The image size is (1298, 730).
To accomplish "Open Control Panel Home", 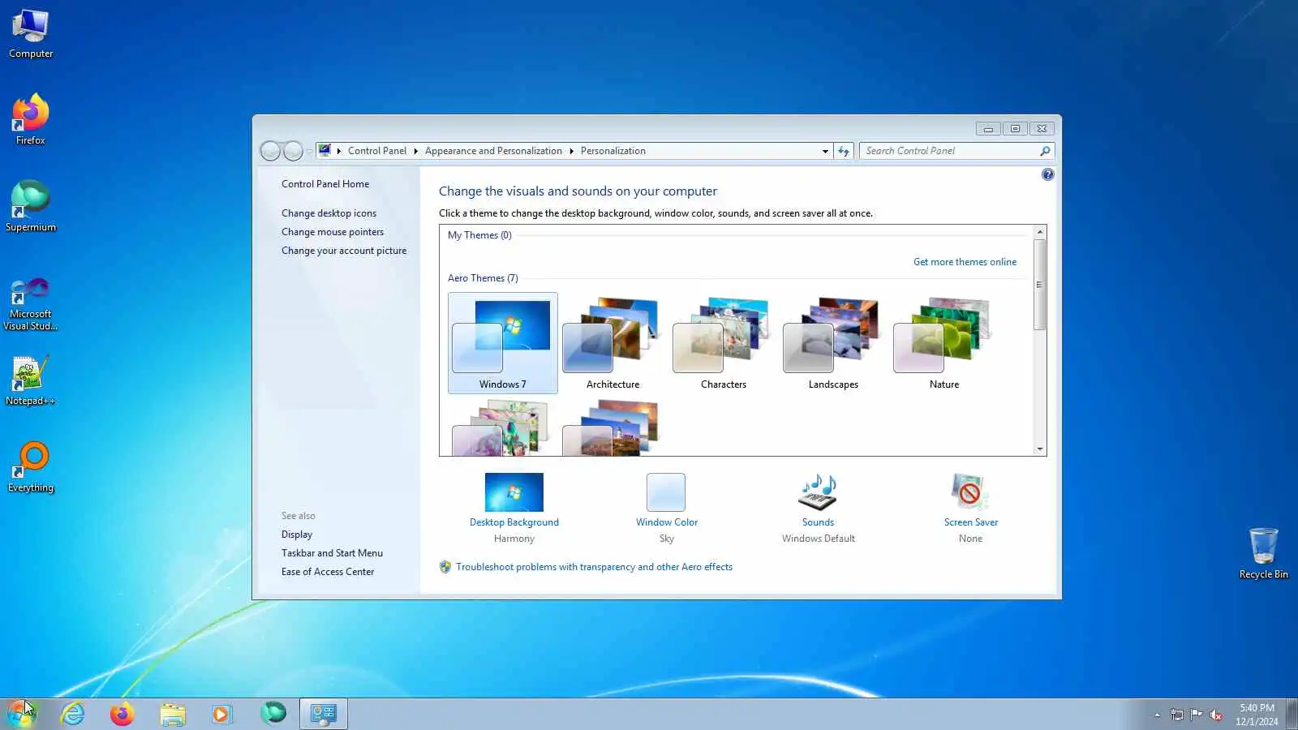I will (x=325, y=184).
